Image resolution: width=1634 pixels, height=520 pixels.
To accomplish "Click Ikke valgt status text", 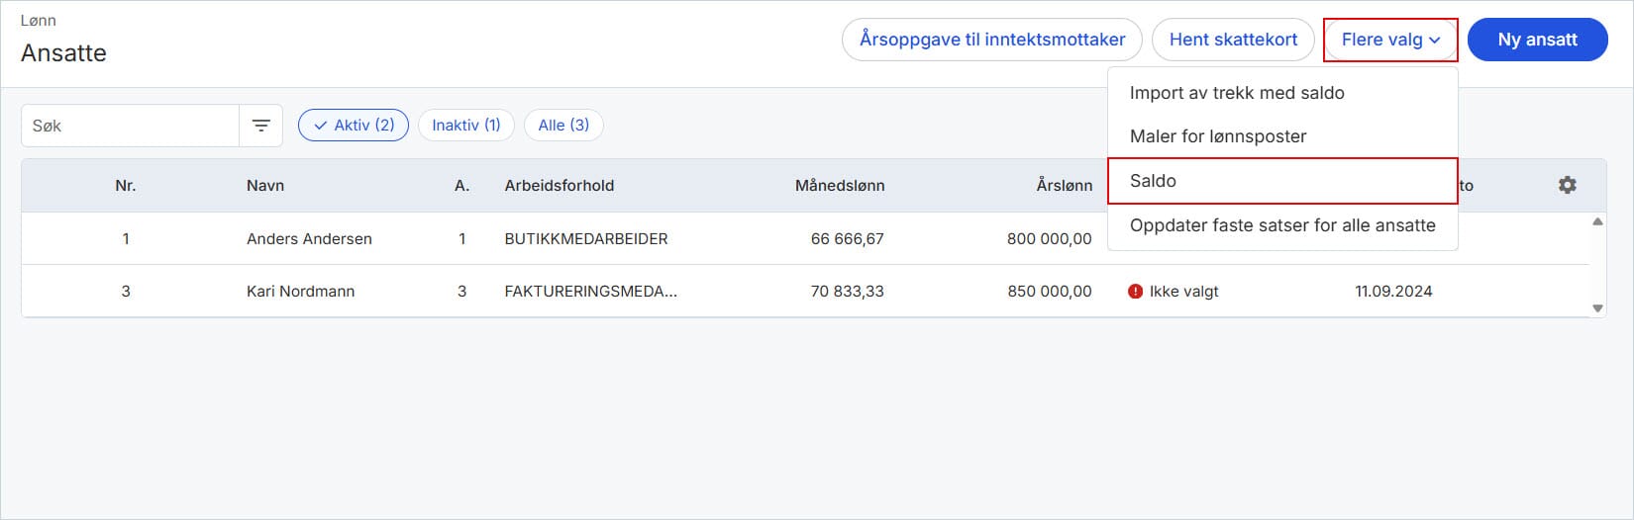I will [x=1184, y=292].
